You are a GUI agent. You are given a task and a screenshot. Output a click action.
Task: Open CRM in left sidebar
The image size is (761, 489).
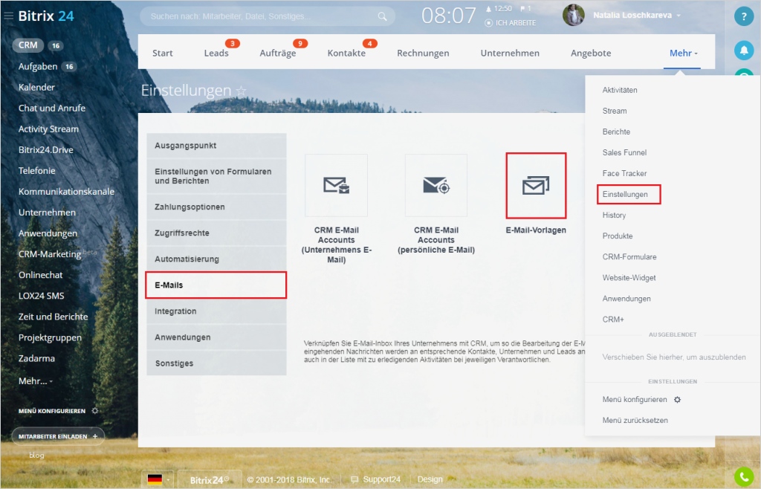coord(27,45)
